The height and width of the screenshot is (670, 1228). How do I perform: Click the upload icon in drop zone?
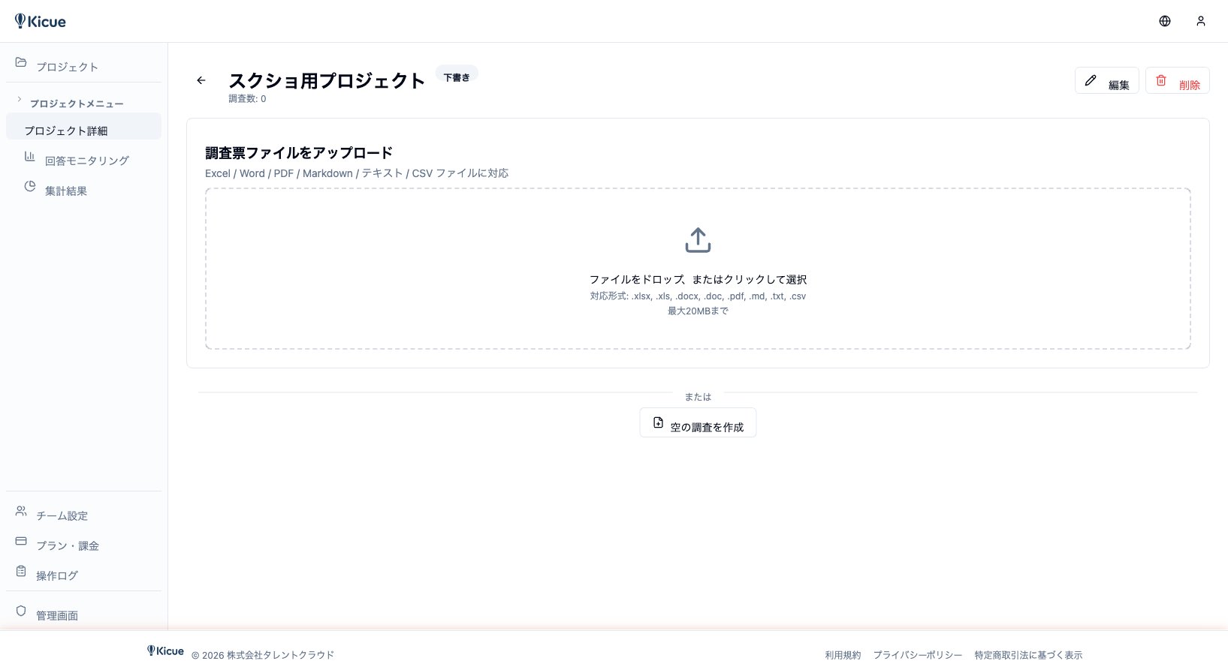pyautogui.click(x=697, y=240)
